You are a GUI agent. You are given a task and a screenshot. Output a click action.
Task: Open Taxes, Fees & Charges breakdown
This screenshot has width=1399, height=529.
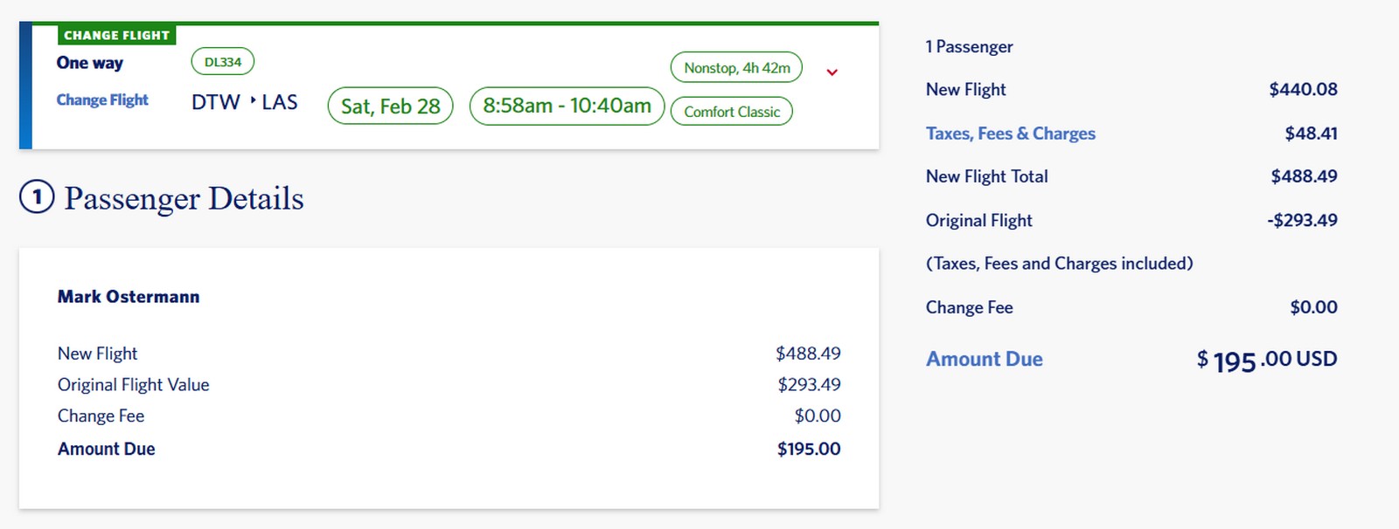pyautogui.click(x=1011, y=133)
